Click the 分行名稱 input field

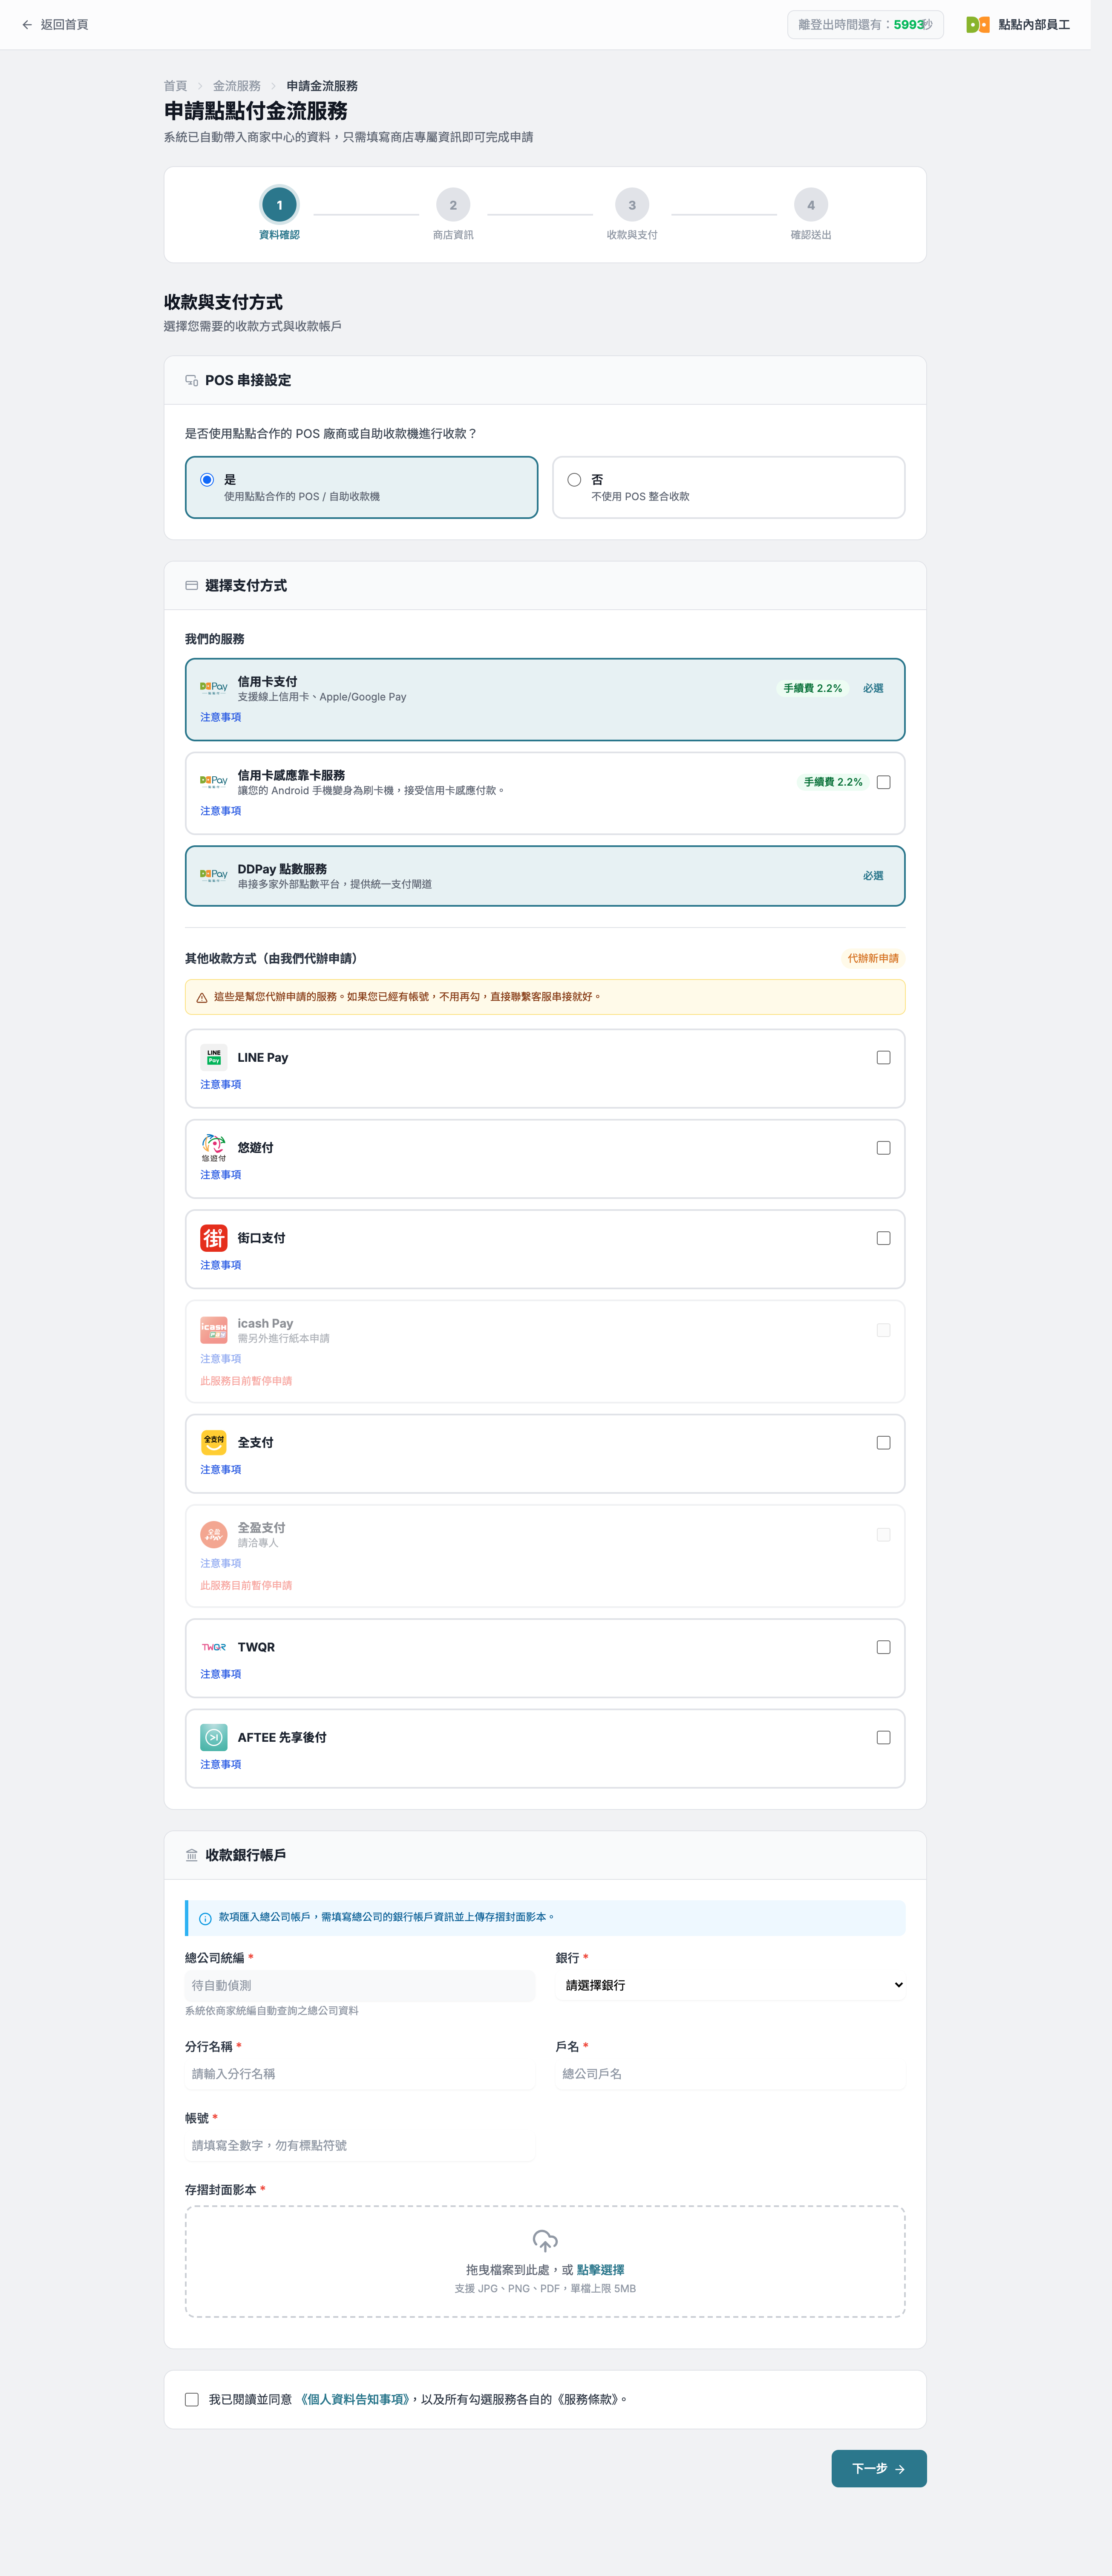360,2074
